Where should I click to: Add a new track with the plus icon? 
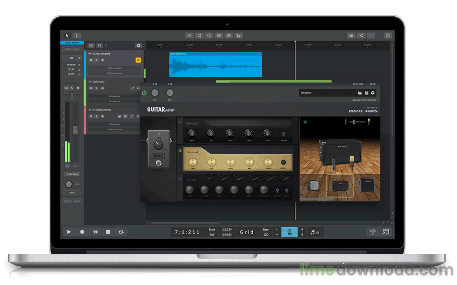[138, 45]
